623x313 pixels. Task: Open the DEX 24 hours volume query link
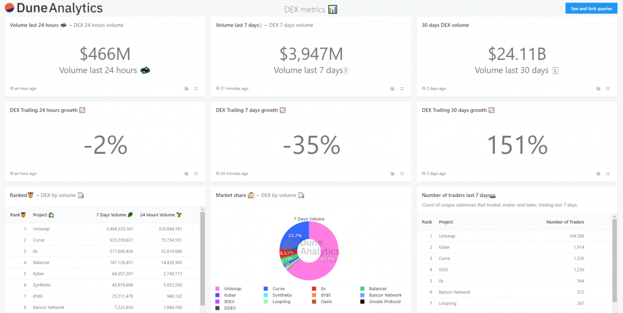pos(98,25)
